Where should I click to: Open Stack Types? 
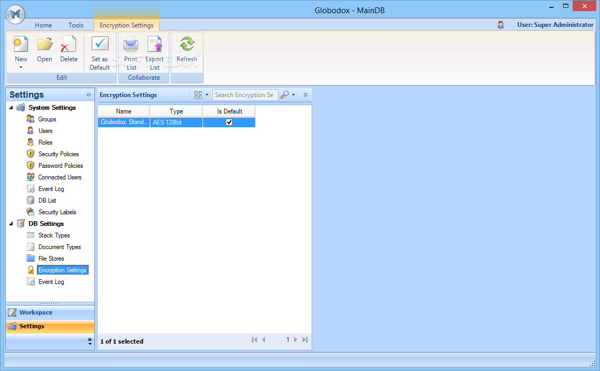(x=54, y=235)
